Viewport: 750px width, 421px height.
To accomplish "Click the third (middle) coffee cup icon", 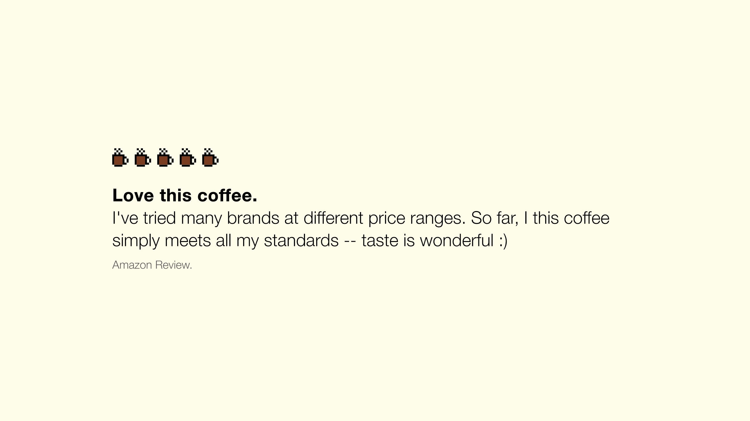I will point(165,158).
